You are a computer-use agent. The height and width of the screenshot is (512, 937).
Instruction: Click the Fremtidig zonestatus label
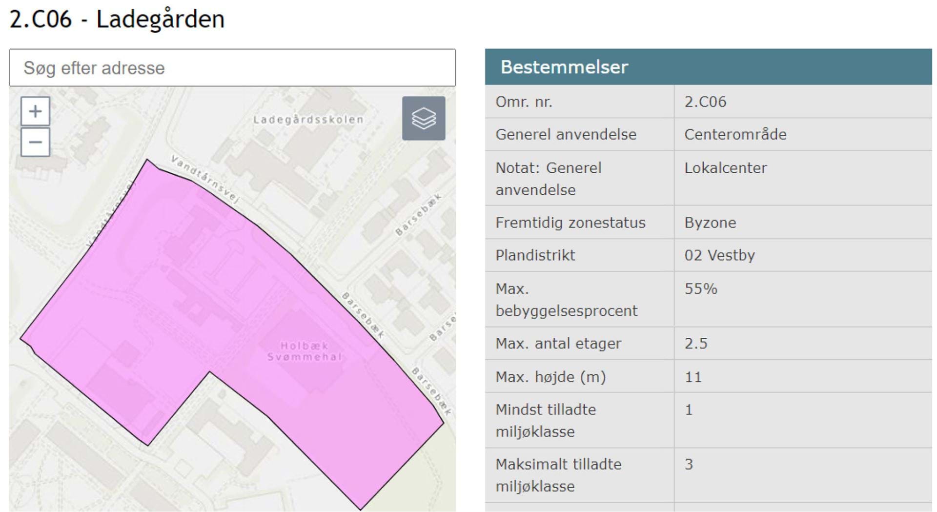coord(570,223)
